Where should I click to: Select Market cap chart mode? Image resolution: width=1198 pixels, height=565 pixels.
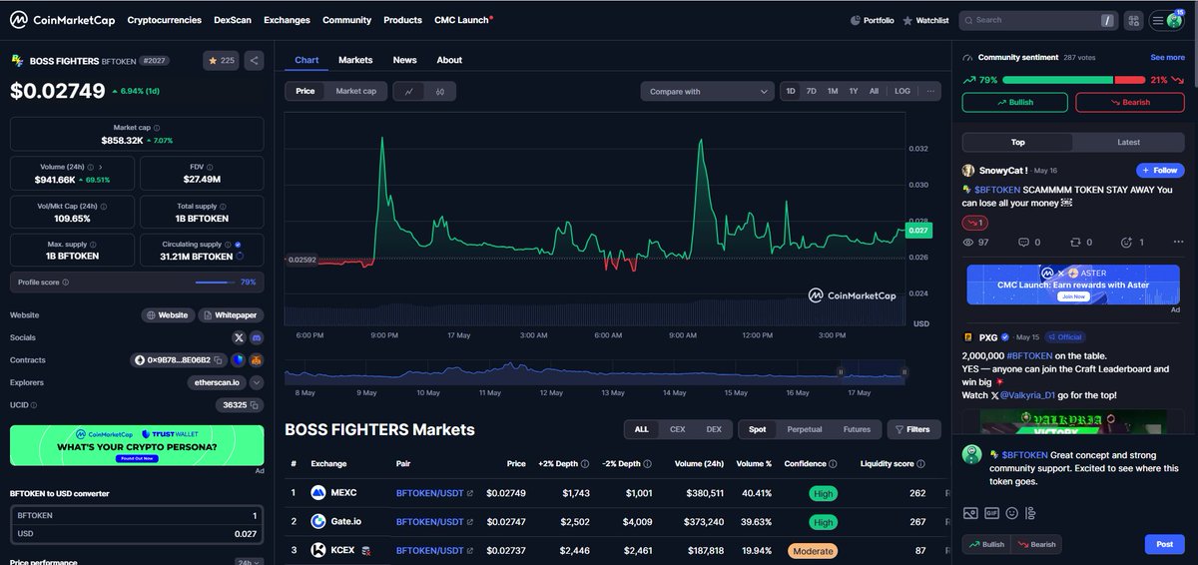355,91
